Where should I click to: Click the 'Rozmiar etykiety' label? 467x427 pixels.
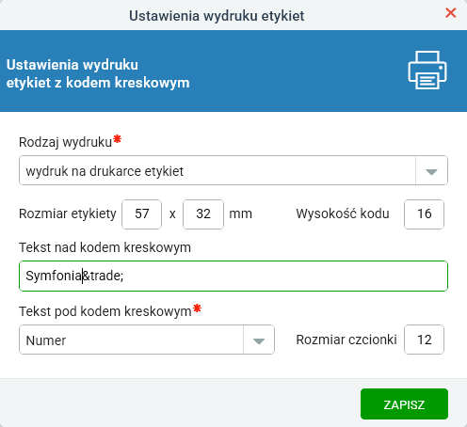68,213
